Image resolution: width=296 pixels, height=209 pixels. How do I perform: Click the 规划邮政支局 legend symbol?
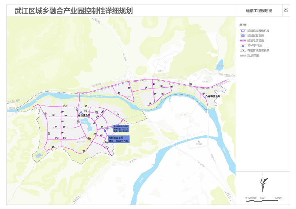click(243, 36)
